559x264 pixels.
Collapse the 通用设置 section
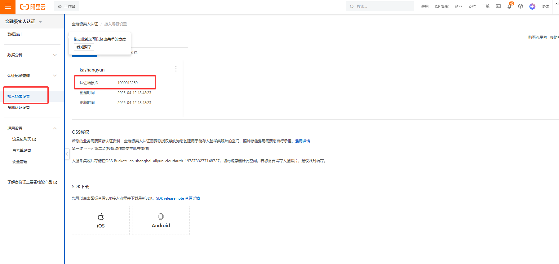[x=55, y=128]
